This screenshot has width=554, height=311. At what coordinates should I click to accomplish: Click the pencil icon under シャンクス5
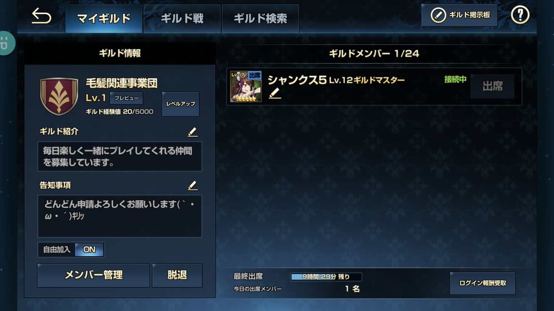pyautogui.click(x=275, y=94)
